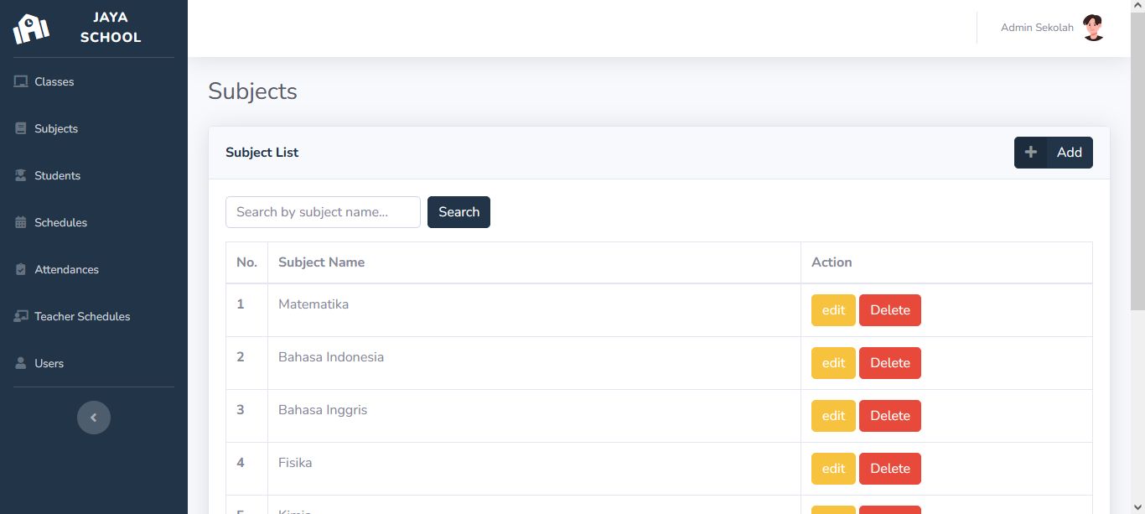Edit the Bahasa Indonesia subject
Image resolution: width=1145 pixels, height=514 pixels.
tap(833, 363)
